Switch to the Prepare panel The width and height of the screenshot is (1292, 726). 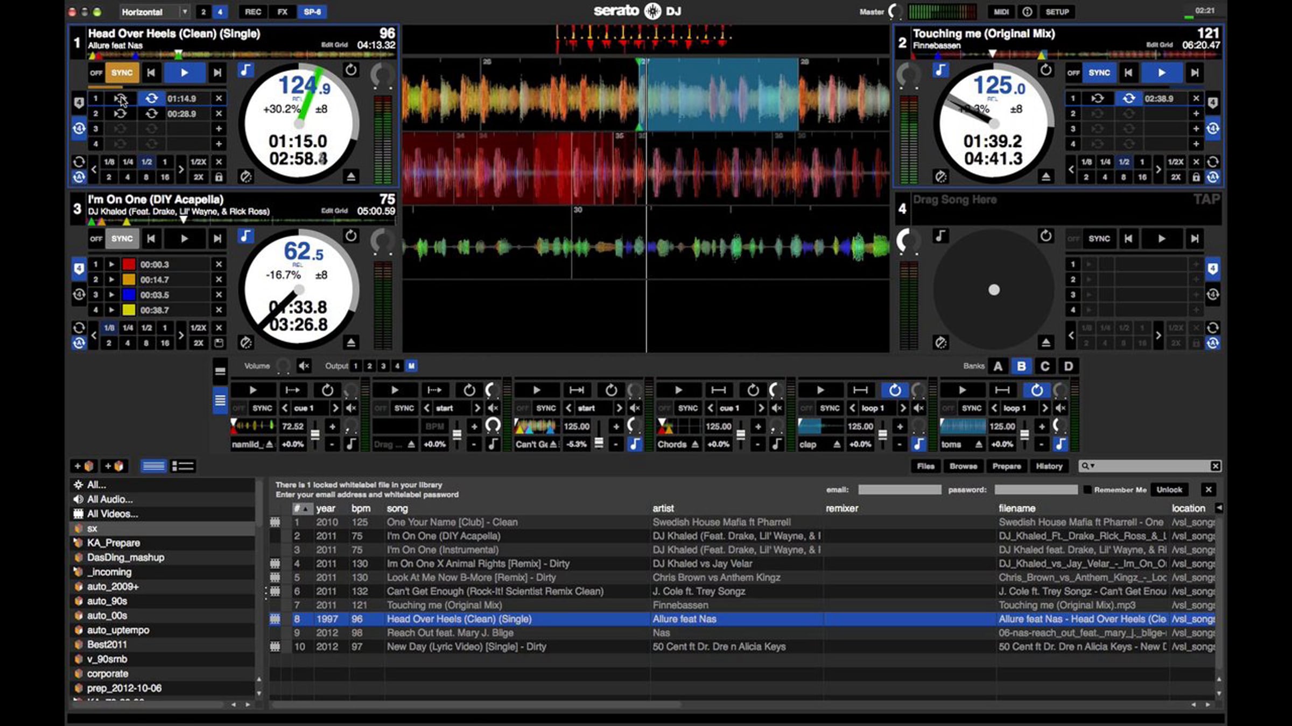tap(1006, 466)
